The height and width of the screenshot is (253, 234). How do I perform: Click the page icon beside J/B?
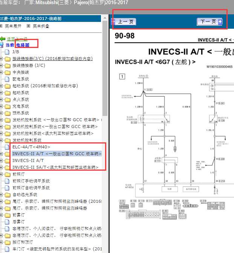pos(7,52)
